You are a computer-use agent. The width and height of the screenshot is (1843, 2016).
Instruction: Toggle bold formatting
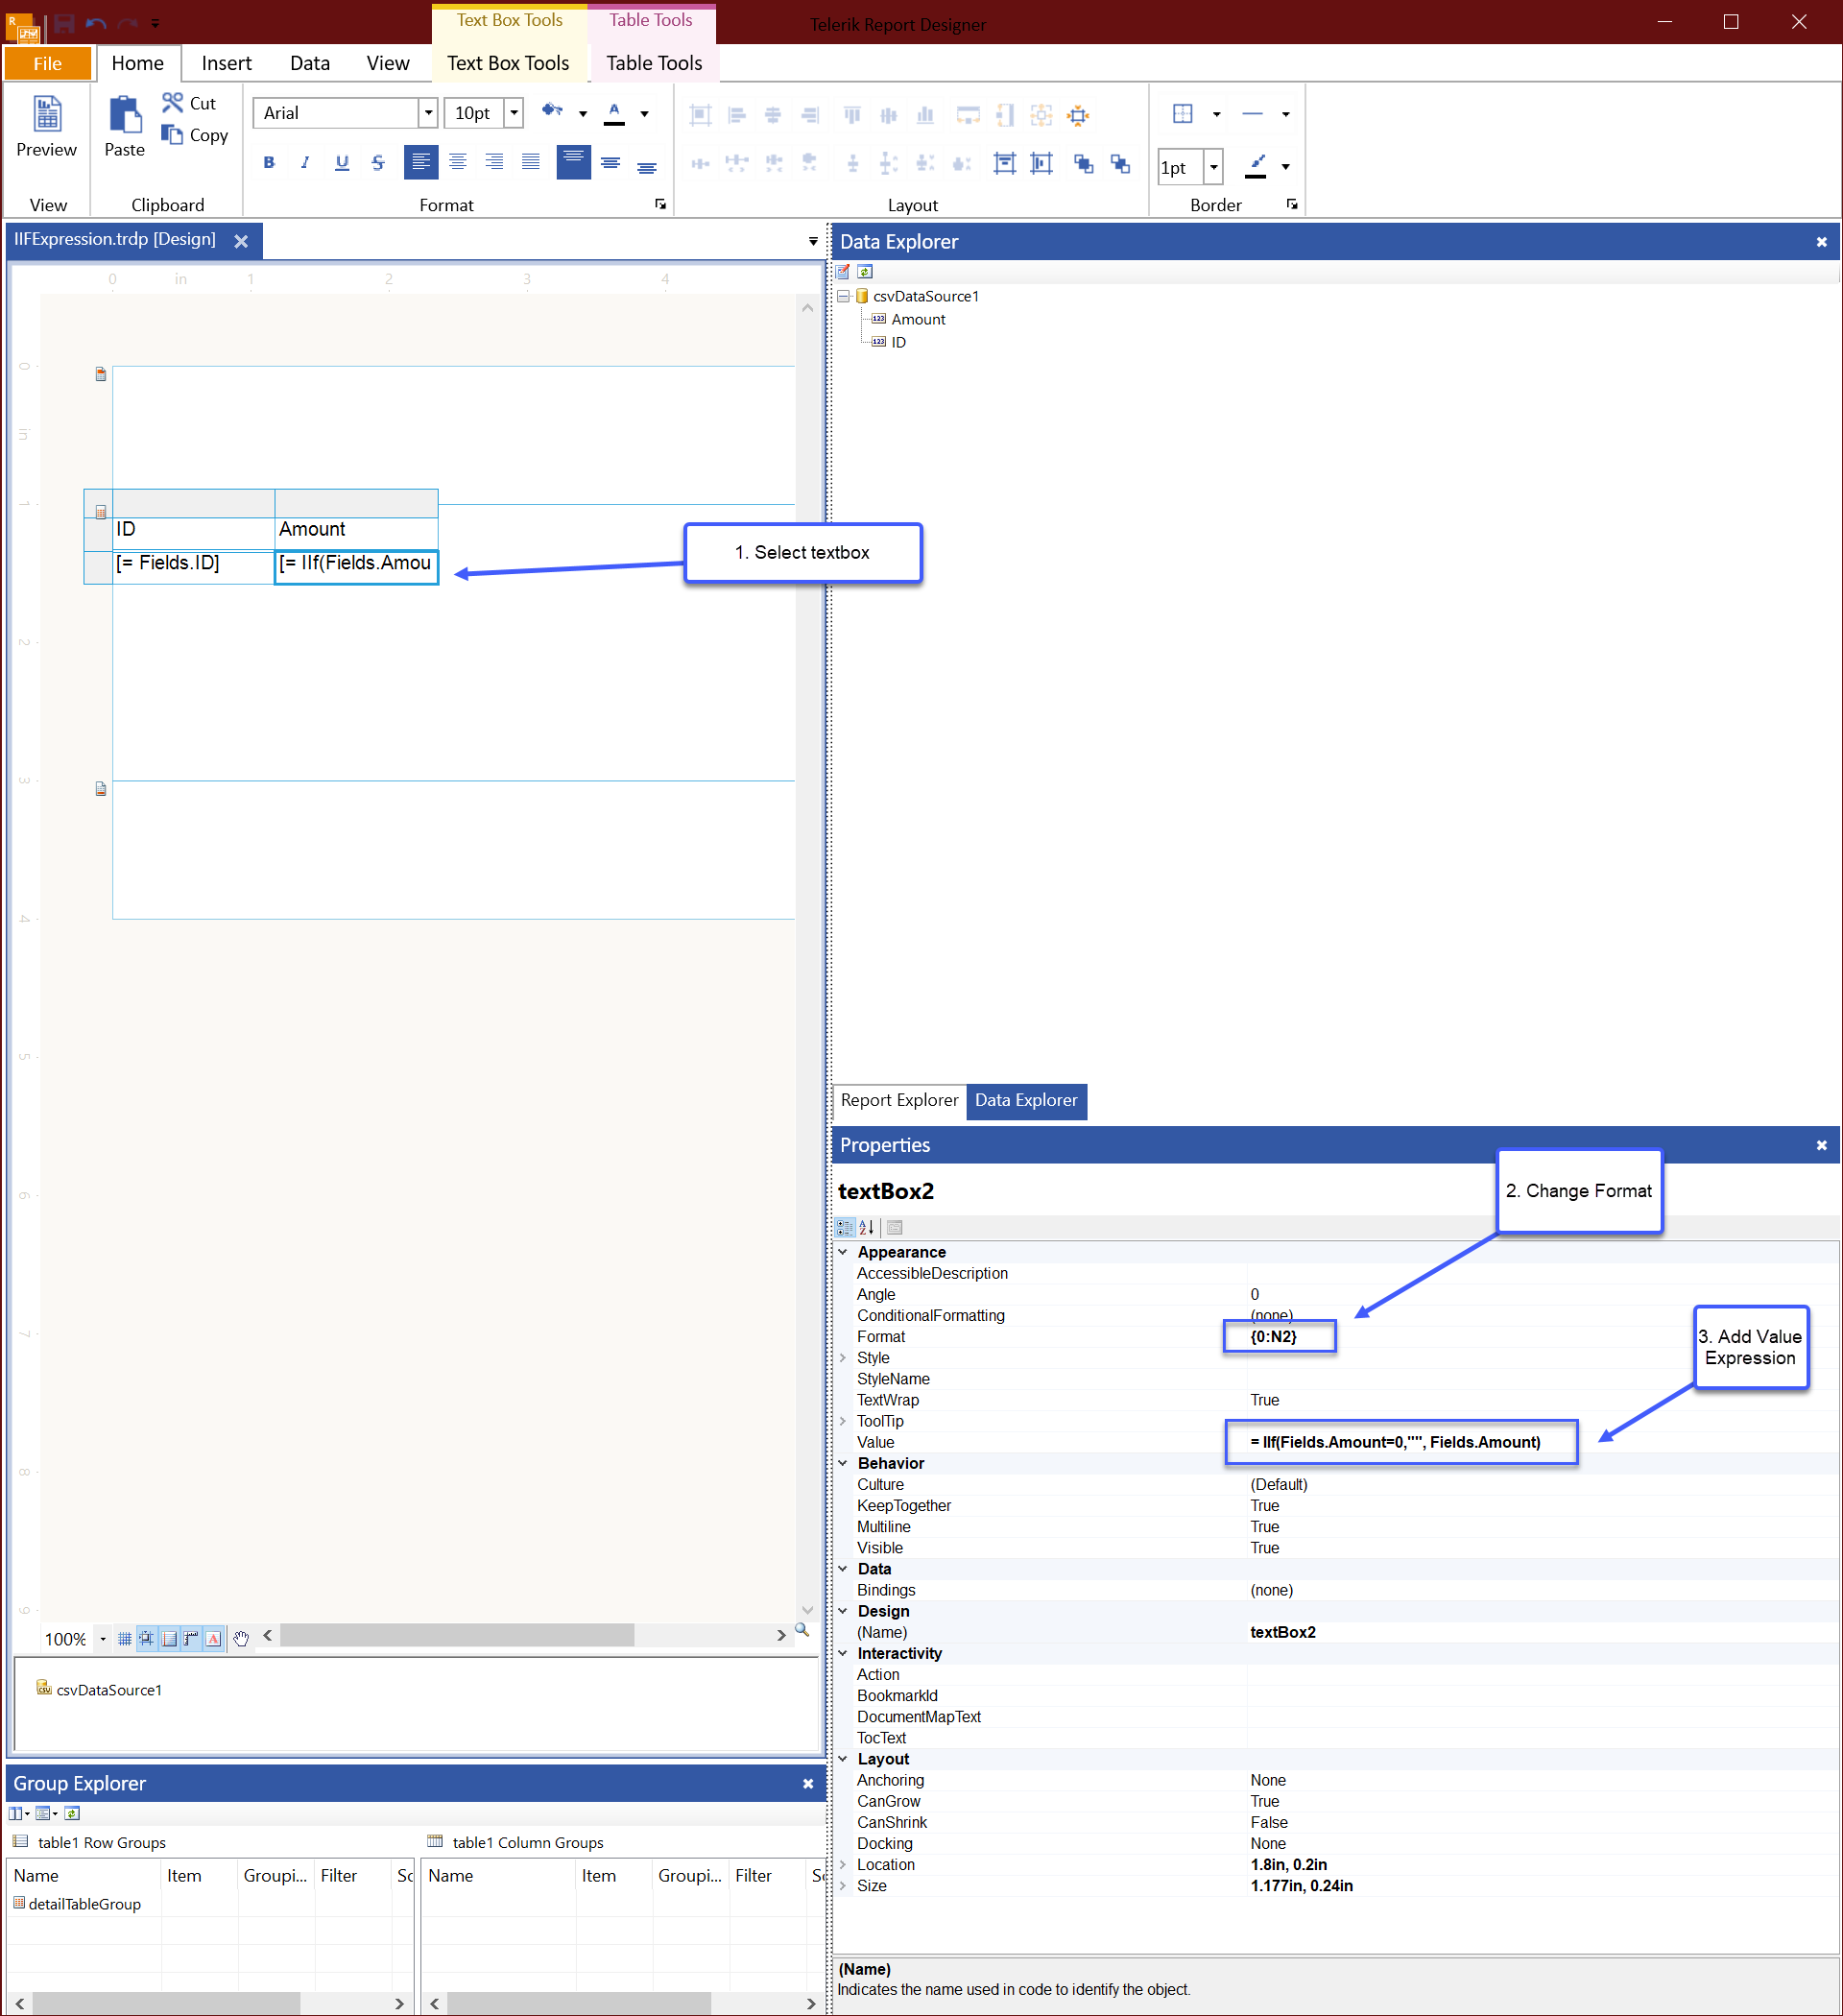268,162
